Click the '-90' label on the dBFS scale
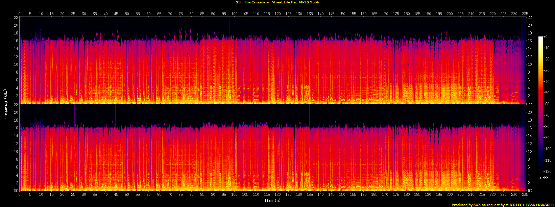 [547, 138]
